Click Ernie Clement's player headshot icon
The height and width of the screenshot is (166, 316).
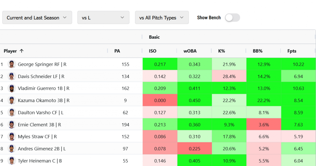click(x=12, y=124)
